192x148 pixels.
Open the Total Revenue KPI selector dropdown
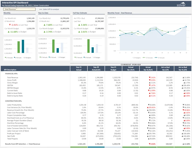(x=19, y=9)
